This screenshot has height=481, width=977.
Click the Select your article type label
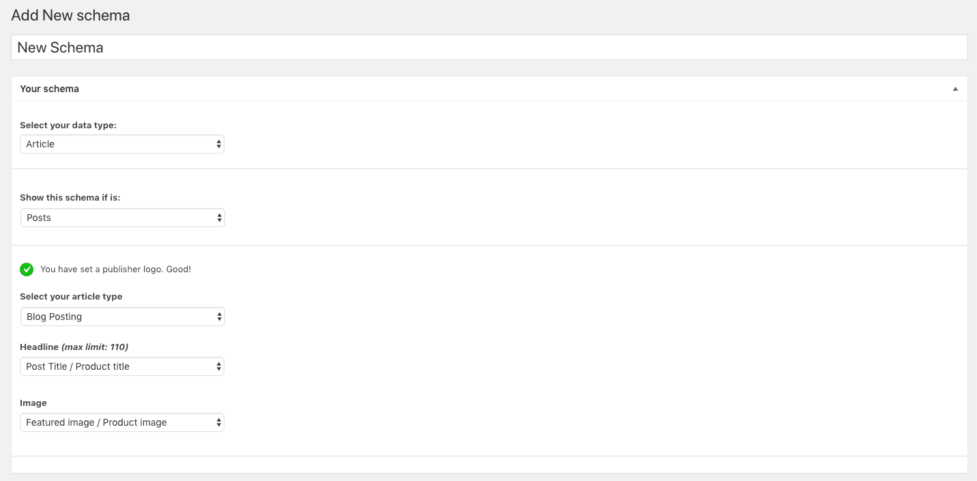coord(71,297)
